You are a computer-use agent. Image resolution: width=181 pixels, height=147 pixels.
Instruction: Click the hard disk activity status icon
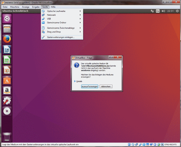coord(129,144)
